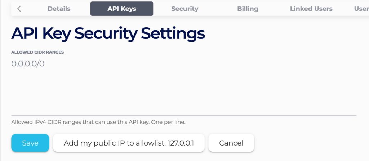Viewport: 369px width, 161px height.
Task: Cancel the API key security changes
Action: click(231, 143)
